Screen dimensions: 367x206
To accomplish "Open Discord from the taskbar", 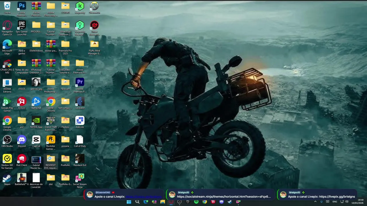I will pos(221,202).
